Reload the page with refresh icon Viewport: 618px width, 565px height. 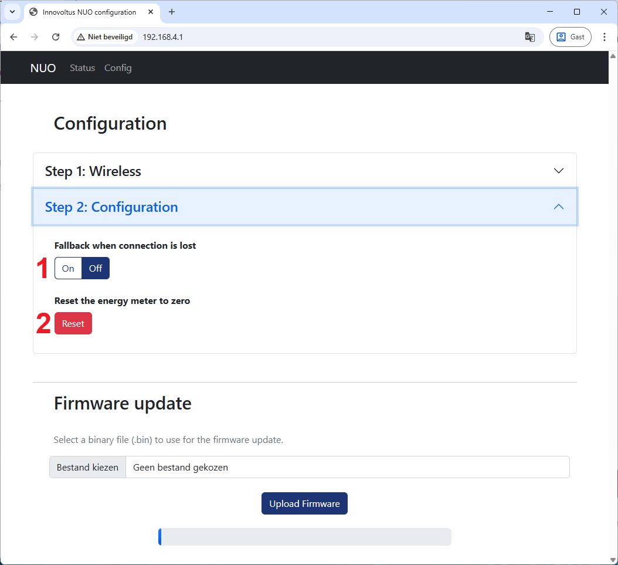pyautogui.click(x=56, y=37)
